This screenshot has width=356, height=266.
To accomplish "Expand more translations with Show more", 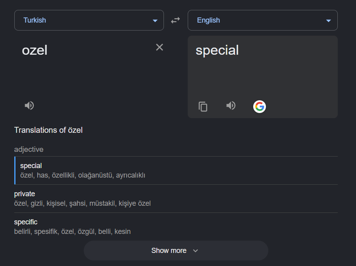I will point(176,251).
